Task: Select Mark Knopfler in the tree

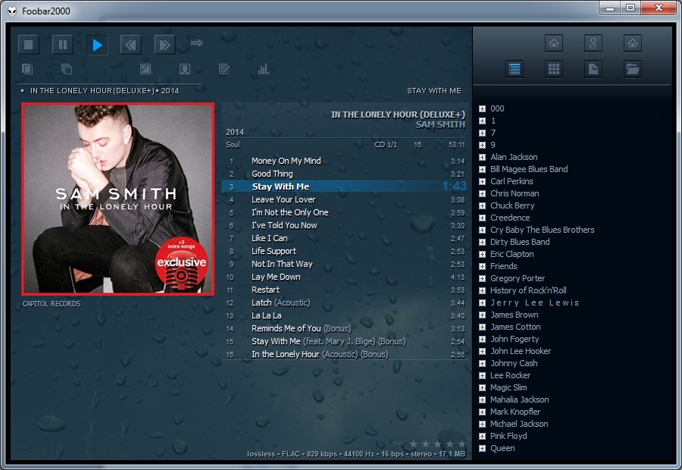Action: [x=515, y=412]
